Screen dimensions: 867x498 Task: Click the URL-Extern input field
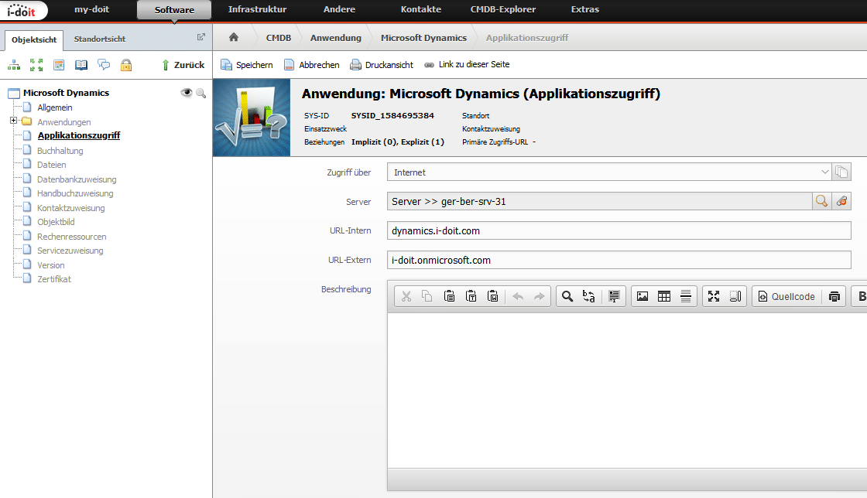619,260
